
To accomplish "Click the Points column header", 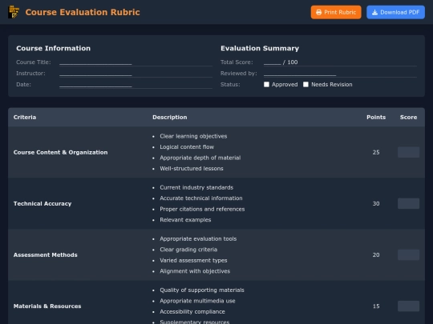I will (x=376, y=117).
